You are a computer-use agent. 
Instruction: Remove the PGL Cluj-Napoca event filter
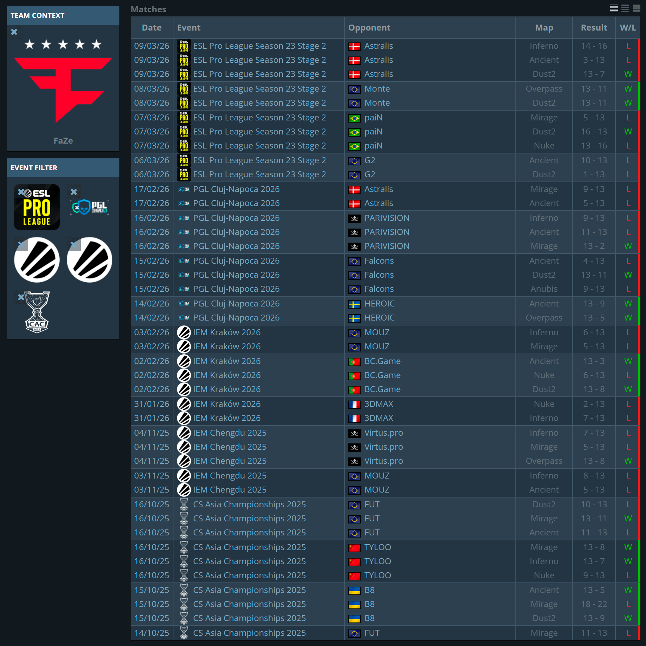[74, 192]
